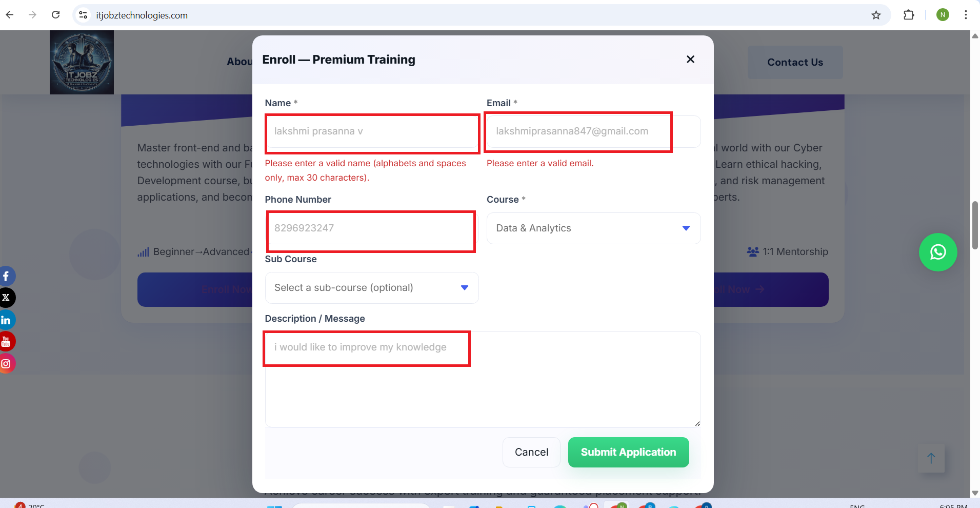Open the LinkedIn social link
Viewport: 980px width, 508px height.
coord(7,320)
